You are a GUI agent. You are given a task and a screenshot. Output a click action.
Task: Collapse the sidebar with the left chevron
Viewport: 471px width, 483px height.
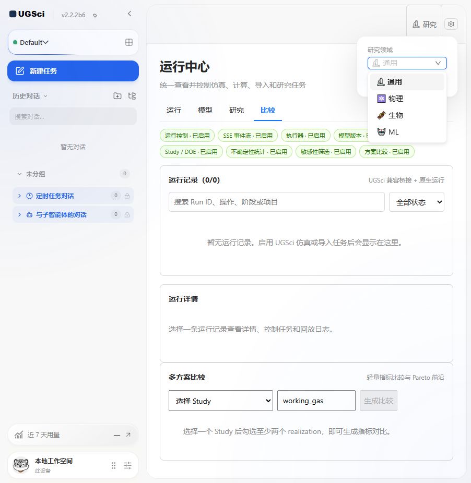coord(129,14)
